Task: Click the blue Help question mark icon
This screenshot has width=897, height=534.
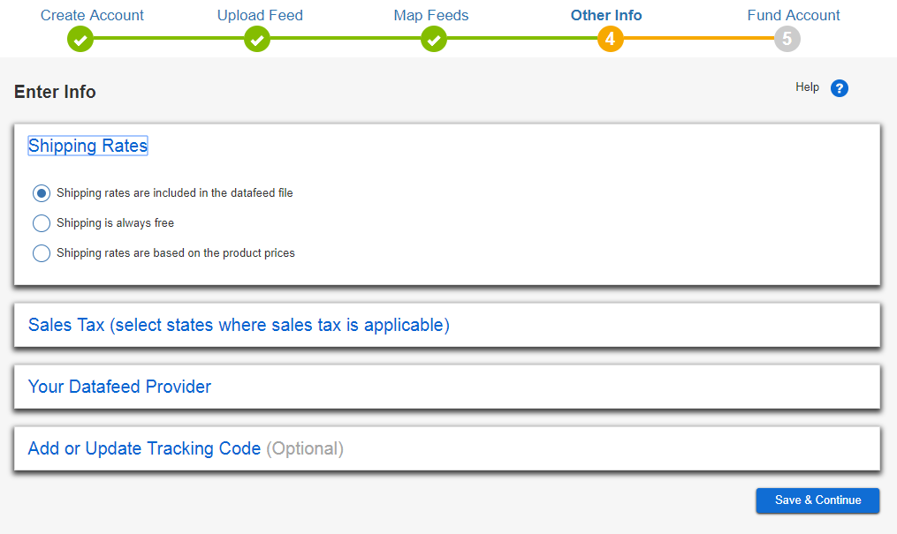Action: coord(840,88)
